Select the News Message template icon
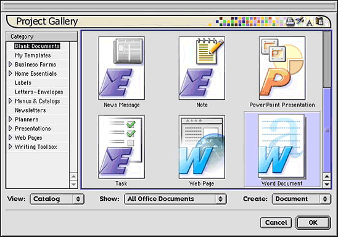338x237 pixels. pyautogui.click(x=122, y=68)
